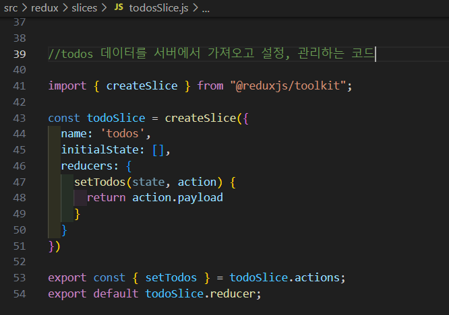Viewport: 449px width, 315px height.
Task: Open the 'redux' breadcrumb folder
Action: tap(44, 8)
